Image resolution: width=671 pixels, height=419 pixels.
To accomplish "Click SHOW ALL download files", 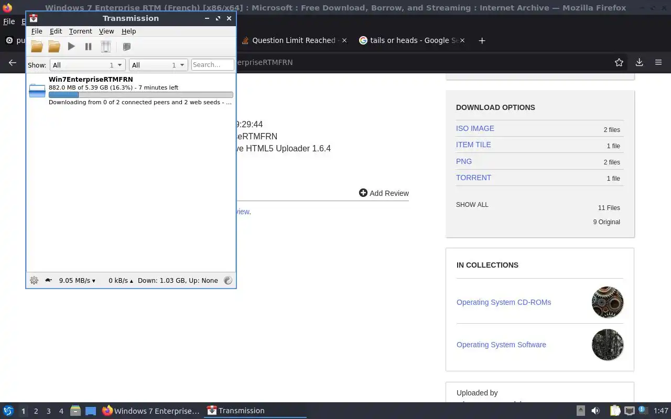I will [472, 205].
